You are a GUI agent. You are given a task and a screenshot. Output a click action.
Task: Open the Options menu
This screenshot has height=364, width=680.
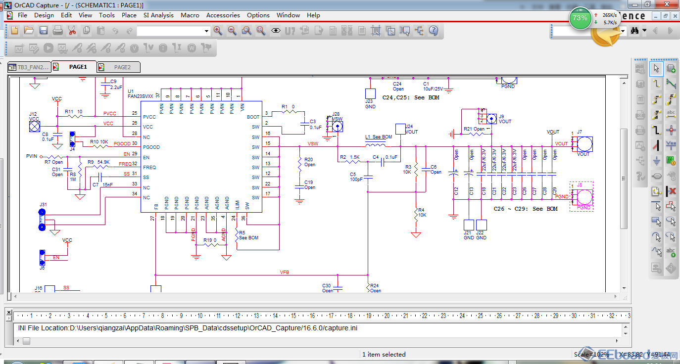(258, 15)
